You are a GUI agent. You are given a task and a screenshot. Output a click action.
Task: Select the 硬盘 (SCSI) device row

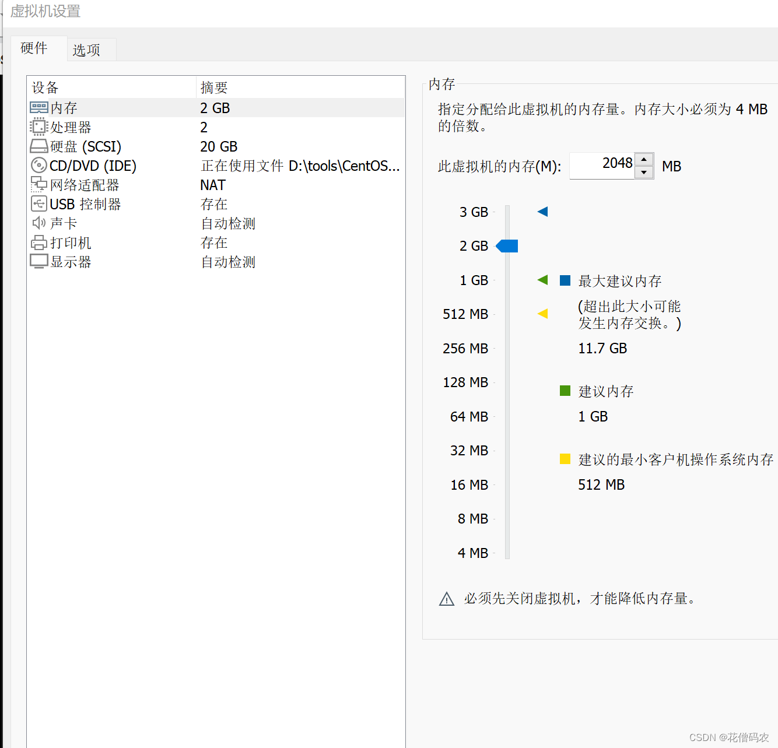pos(216,146)
